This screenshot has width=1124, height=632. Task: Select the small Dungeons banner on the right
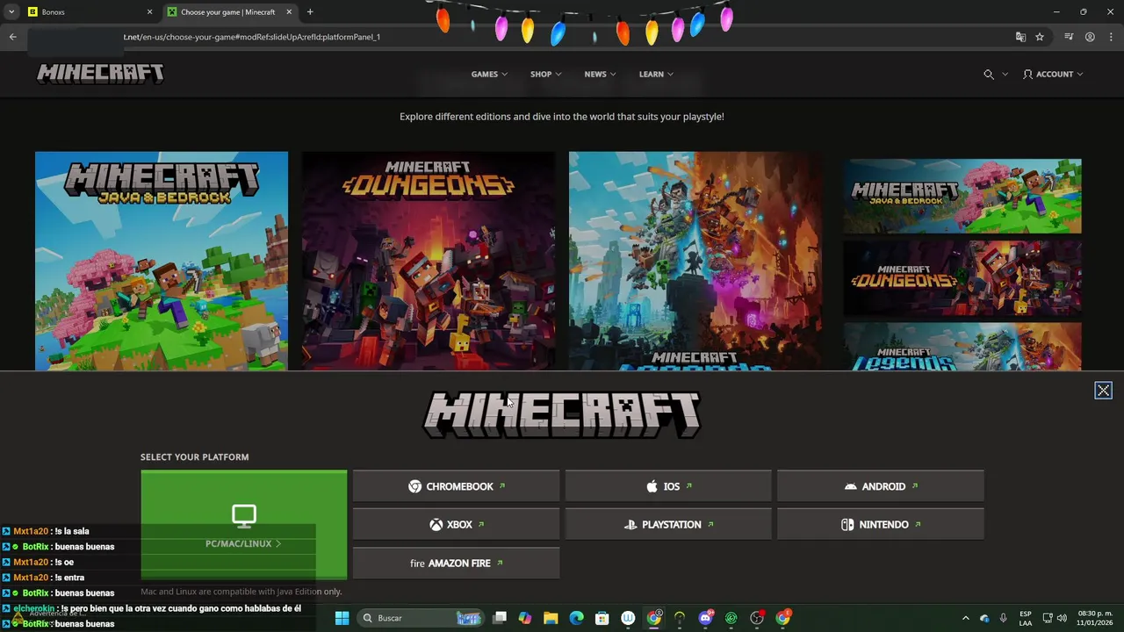[962, 278]
